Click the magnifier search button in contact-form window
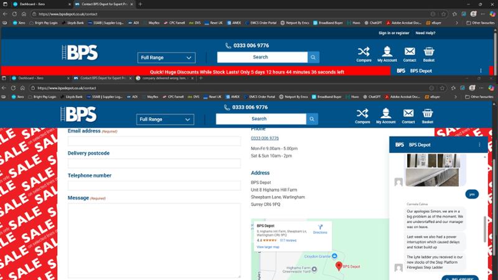This screenshot has width=498, height=280. 312,119
